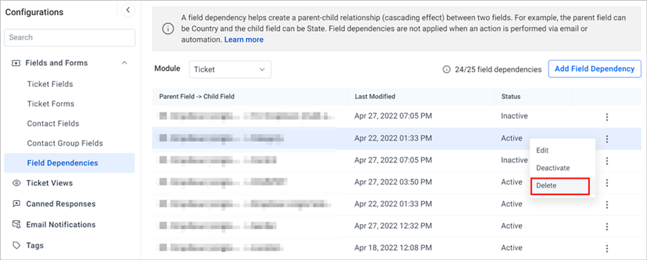Select Contact Group Fields in sidebar
This screenshot has height=260, width=647.
click(66, 143)
